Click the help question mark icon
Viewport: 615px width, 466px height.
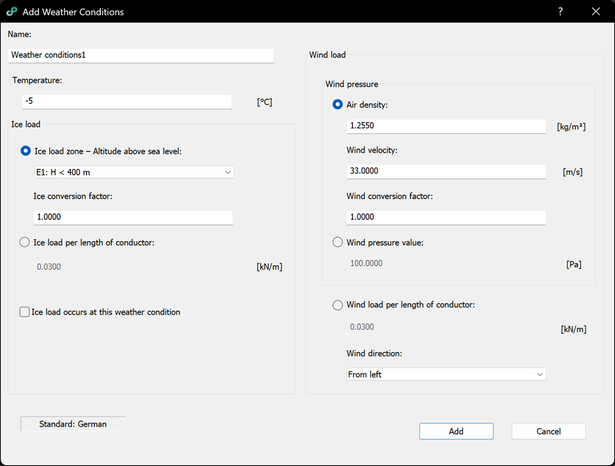click(560, 11)
